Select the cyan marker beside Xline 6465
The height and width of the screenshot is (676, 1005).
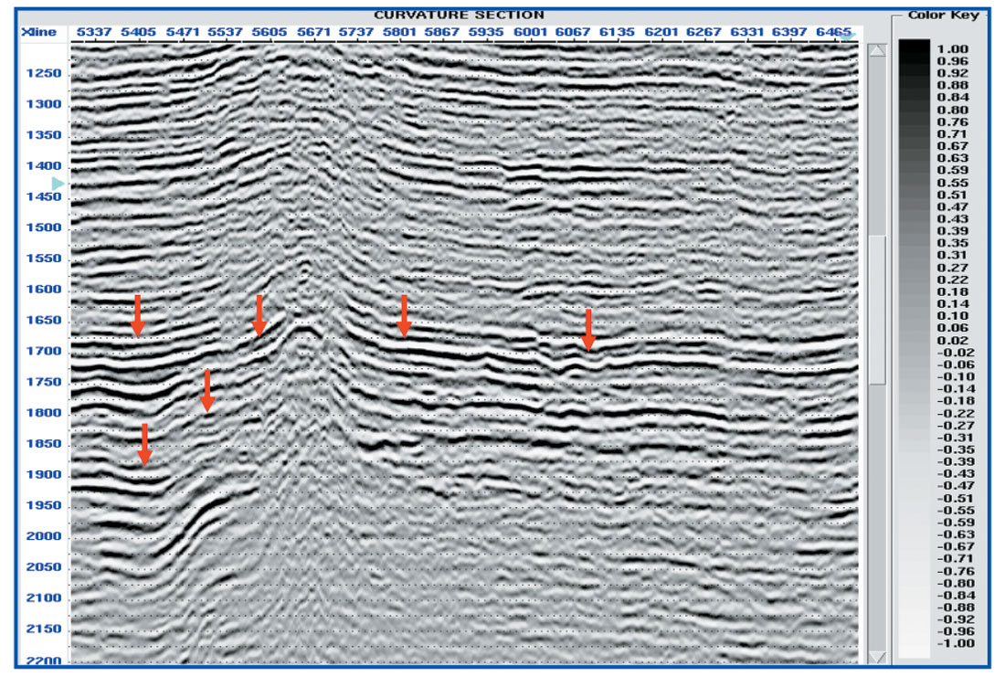[849, 36]
